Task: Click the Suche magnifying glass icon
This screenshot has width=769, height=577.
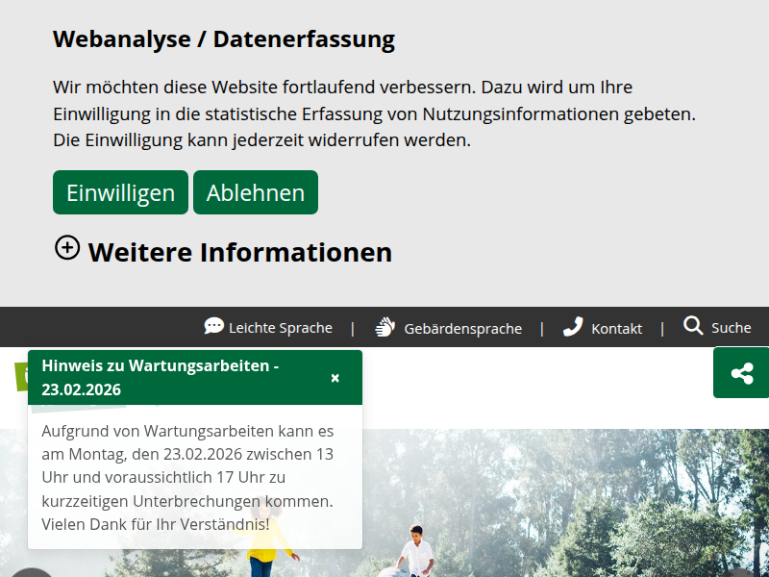Action: [693, 326]
